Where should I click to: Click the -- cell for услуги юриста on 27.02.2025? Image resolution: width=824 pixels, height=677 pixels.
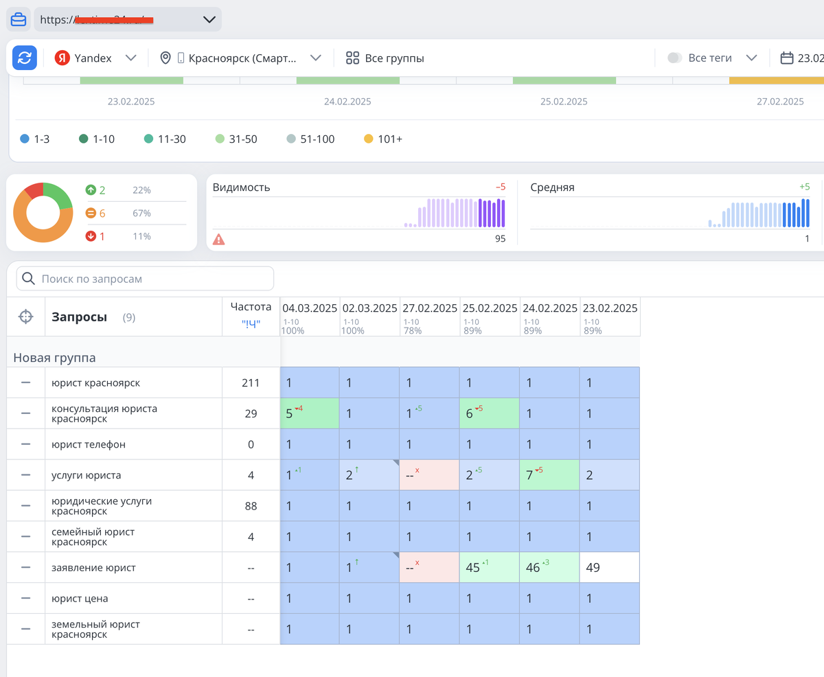[430, 475]
